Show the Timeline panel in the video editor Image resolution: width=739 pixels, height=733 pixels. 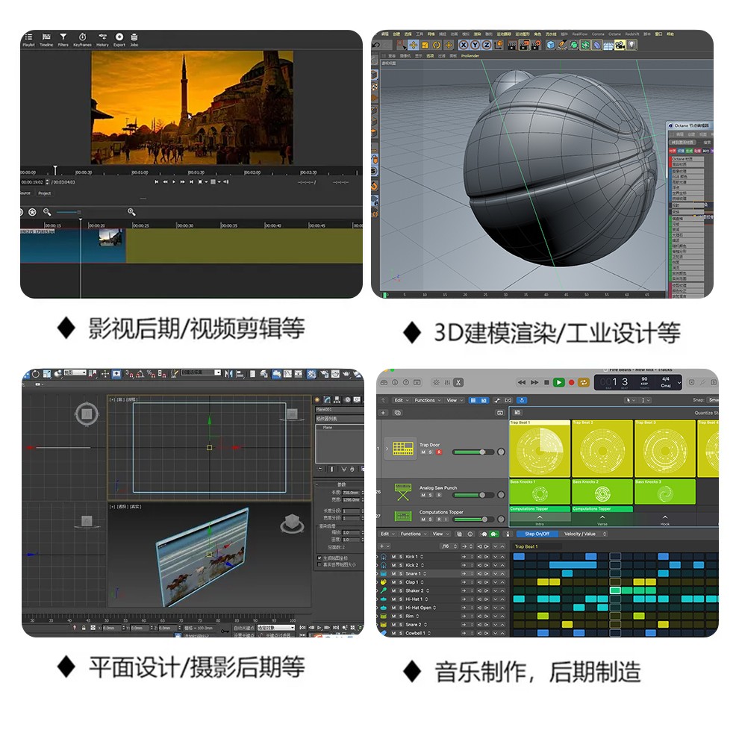pyautogui.click(x=46, y=39)
